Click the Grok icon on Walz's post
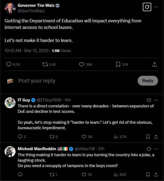The image size is (164, 181). [147, 7]
